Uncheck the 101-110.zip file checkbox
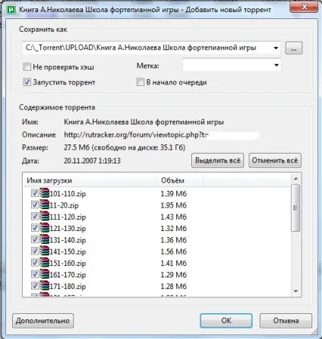The height and width of the screenshot is (339, 322). (35, 193)
